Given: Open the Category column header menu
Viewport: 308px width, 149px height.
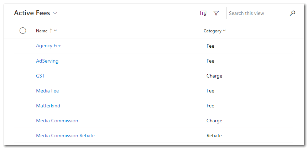Looking at the screenshot, I should [x=214, y=31].
